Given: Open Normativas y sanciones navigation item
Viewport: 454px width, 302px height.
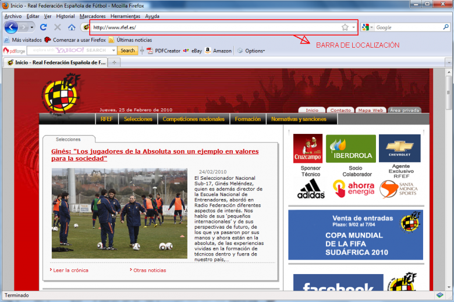Looking at the screenshot, I should [299, 119].
